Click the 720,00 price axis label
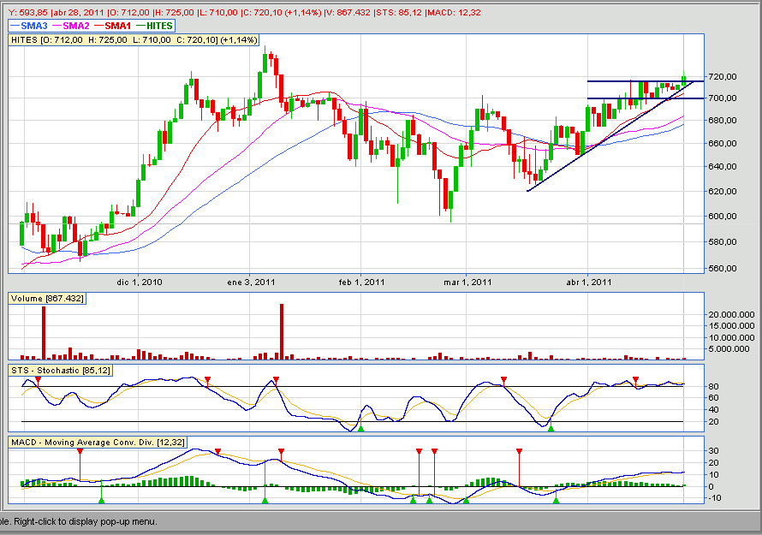Viewport: 762px width, 535px height. pyautogui.click(x=723, y=77)
